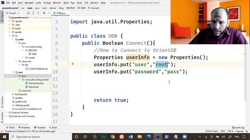Show hidden system tray icons
Image resolution: width=250 pixels, height=140 pixels.
200,136
